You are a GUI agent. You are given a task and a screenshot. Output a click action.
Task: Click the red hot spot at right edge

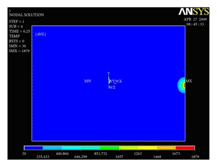click(184, 85)
